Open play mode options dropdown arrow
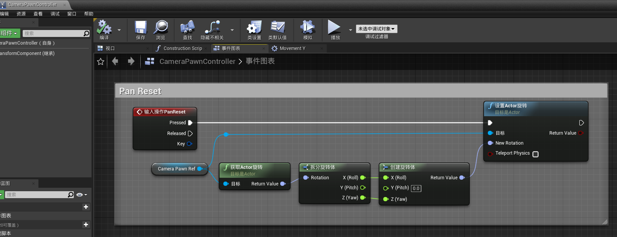The width and height of the screenshot is (617, 237). [x=350, y=30]
